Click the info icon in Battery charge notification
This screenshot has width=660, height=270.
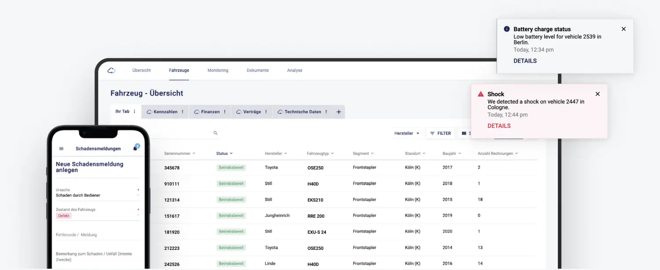click(x=506, y=29)
